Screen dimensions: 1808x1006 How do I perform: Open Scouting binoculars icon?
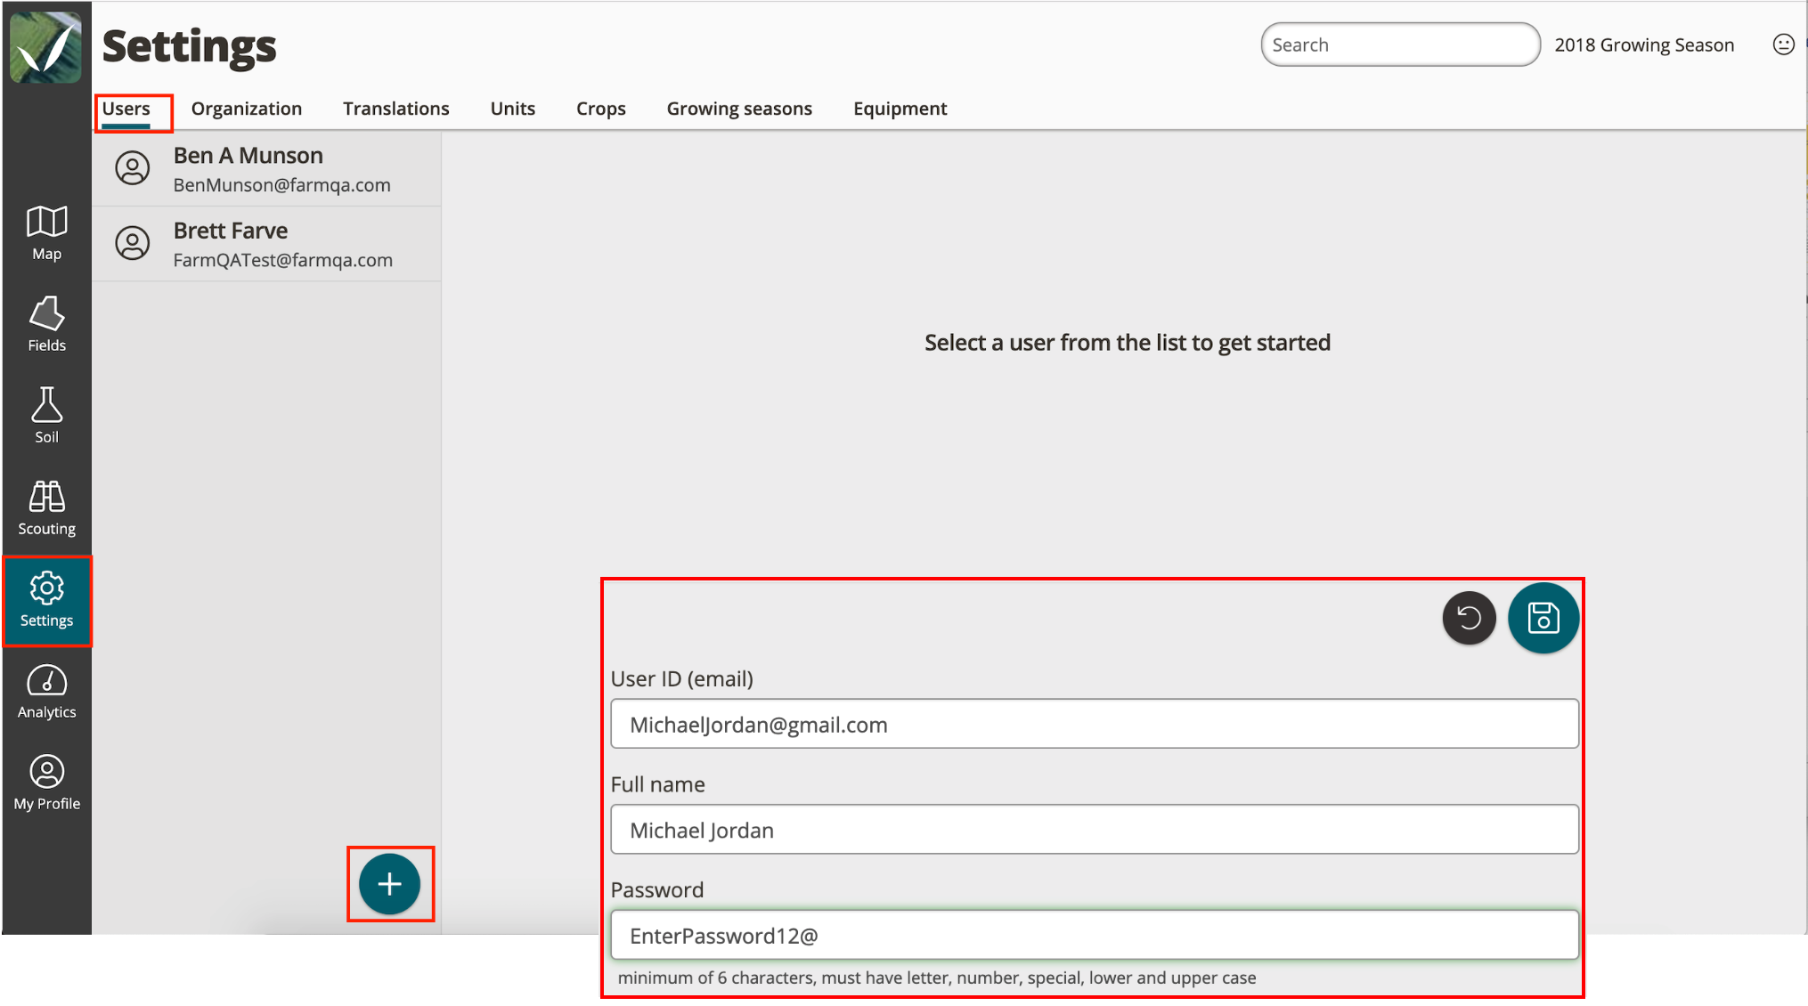coord(46,497)
